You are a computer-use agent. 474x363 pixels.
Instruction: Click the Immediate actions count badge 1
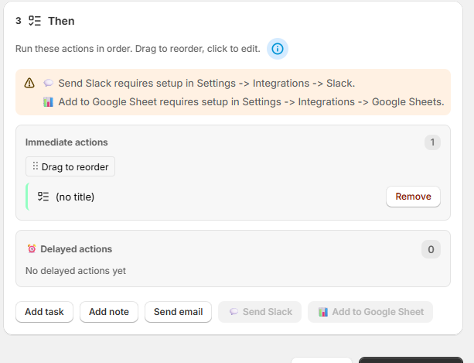pyautogui.click(x=432, y=142)
